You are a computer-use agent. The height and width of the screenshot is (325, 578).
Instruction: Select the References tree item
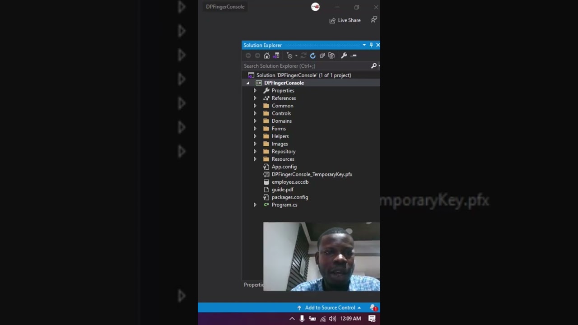click(284, 98)
